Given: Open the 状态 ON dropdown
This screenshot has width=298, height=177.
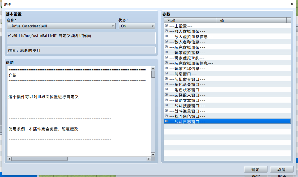Looking at the screenshot, I should pos(137,26).
